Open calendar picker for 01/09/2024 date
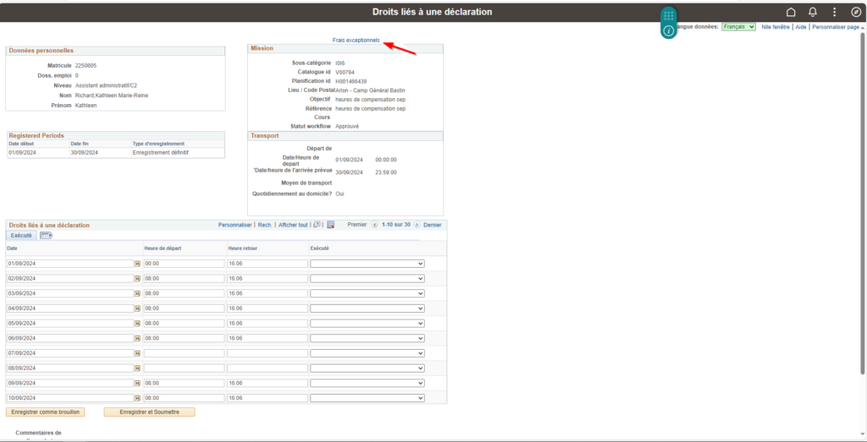Screen dimensions: 867x442 (x=137, y=264)
